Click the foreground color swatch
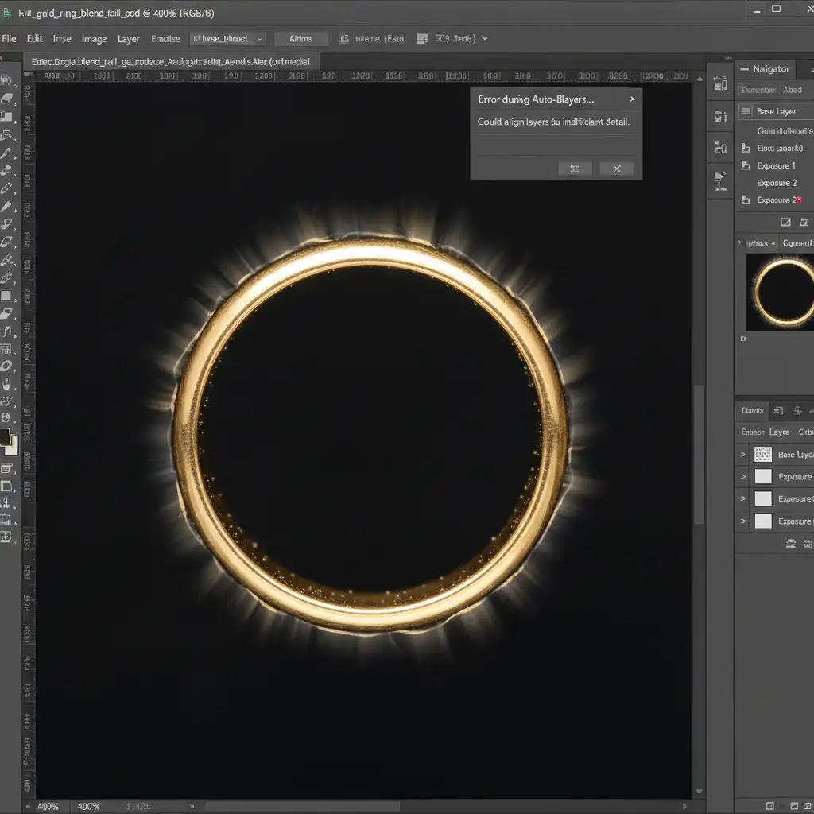Viewport: 814px width, 814px height. (x=5, y=436)
